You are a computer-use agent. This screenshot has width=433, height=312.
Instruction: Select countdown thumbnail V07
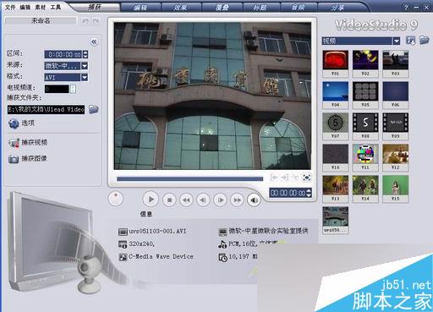(x=335, y=126)
